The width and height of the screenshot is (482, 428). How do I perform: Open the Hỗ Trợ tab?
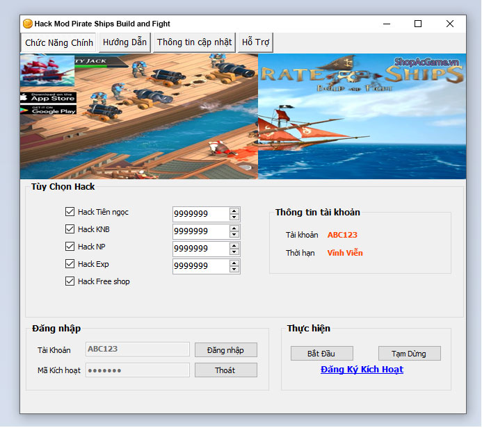[255, 42]
